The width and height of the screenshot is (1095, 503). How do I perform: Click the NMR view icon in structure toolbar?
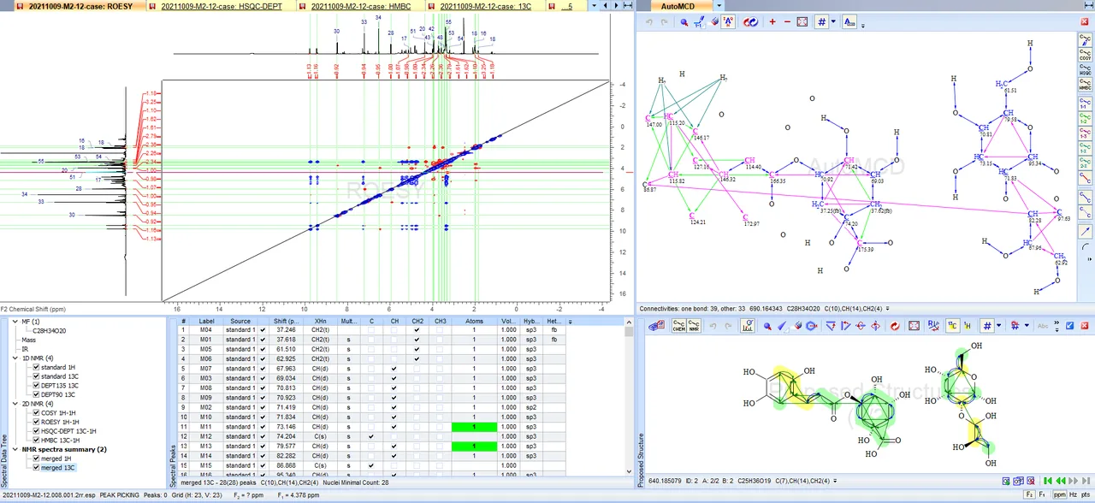click(x=695, y=326)
